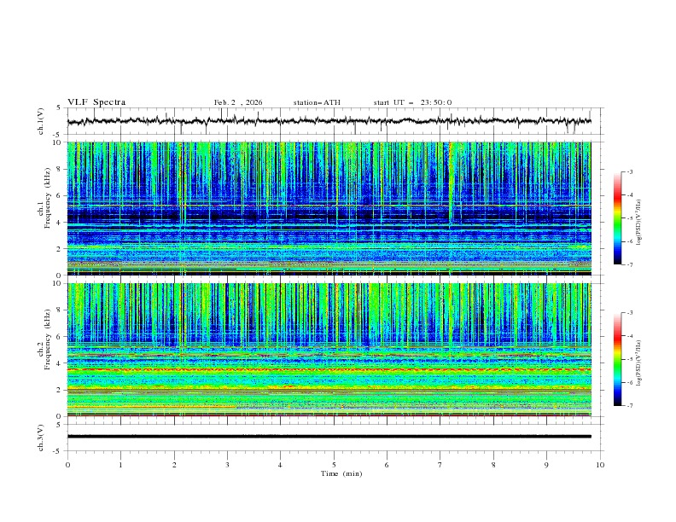Click time axis tick label "7"
Image resolution: width=676 pixels, height=522 pixels.
click(x=440, y=465)
